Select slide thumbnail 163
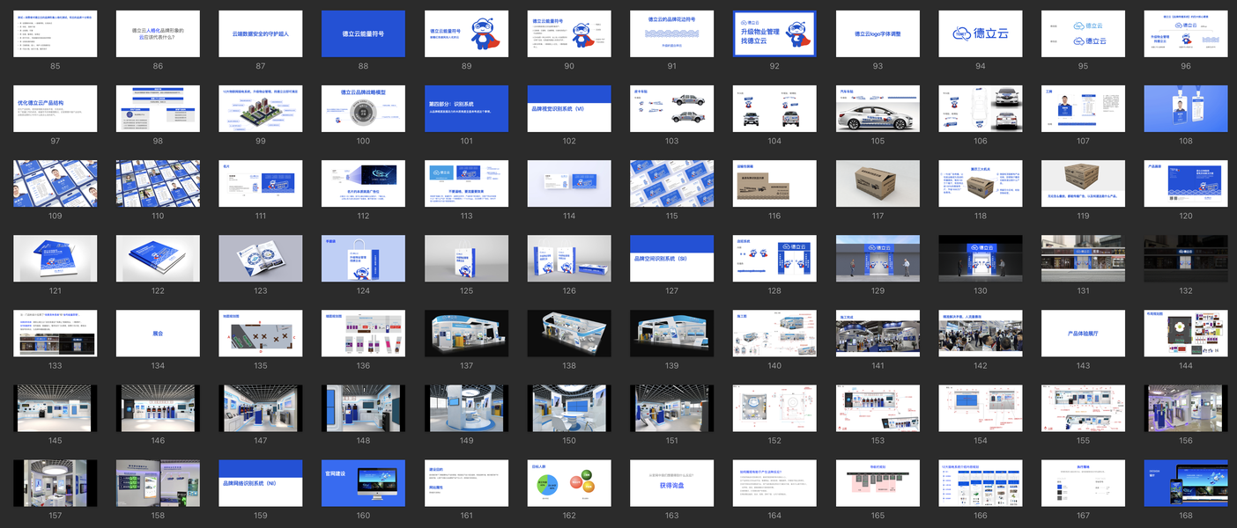 pyautogui.click(x=672, y=483)
